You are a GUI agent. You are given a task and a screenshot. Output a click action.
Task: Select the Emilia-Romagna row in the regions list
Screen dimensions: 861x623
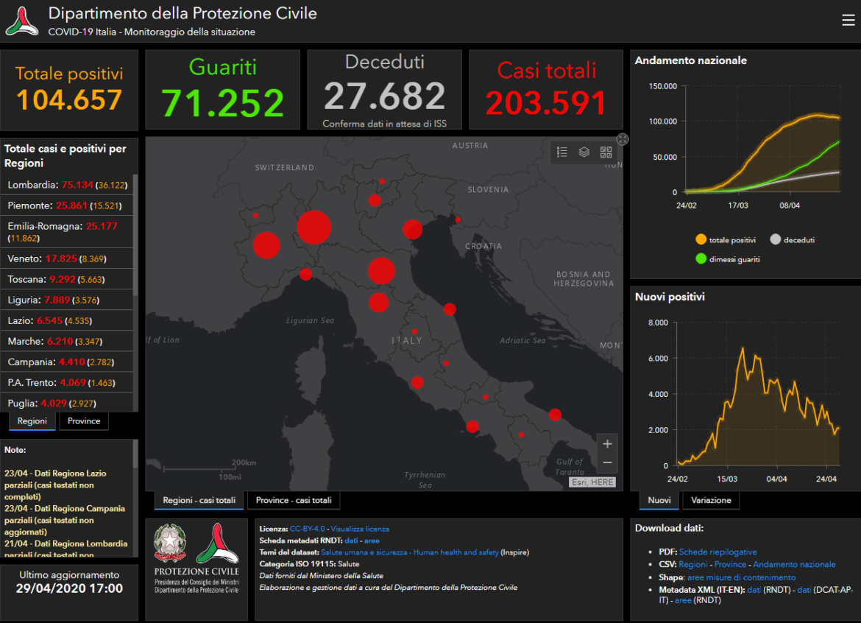pyautogui.click(x=67, y=232)
